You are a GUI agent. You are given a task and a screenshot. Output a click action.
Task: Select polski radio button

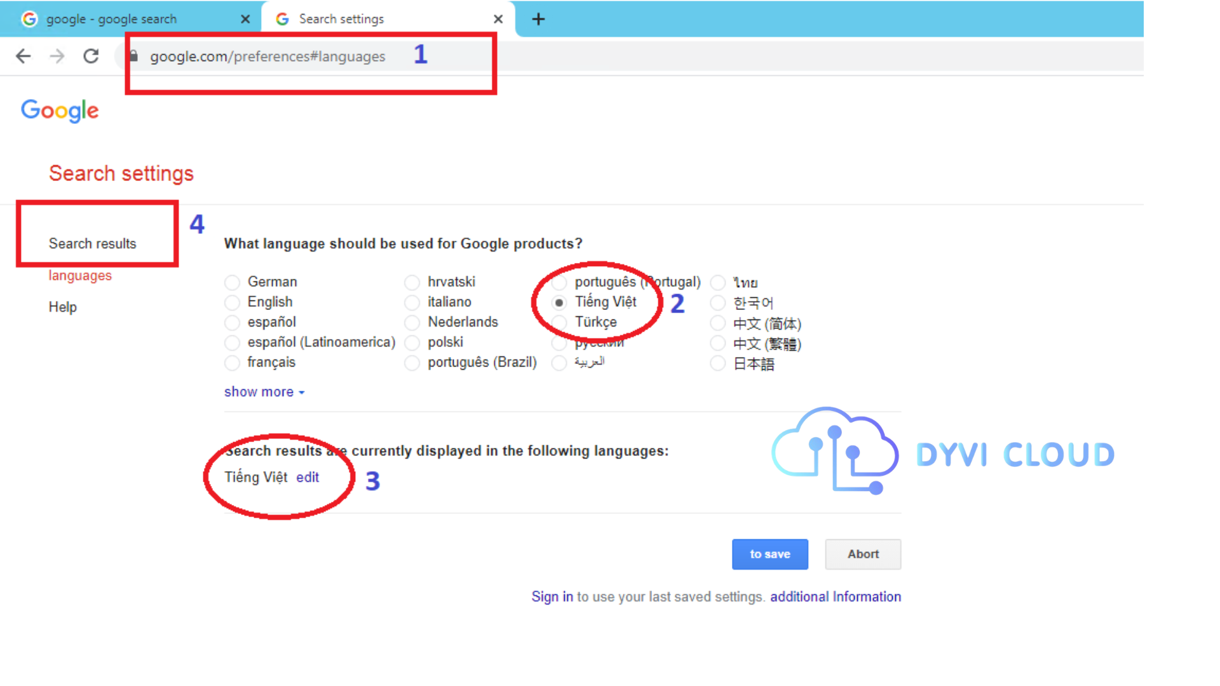412,343
